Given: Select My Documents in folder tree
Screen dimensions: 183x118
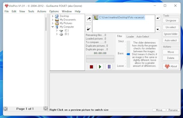Looking at the screenshot, I should 68,20.
